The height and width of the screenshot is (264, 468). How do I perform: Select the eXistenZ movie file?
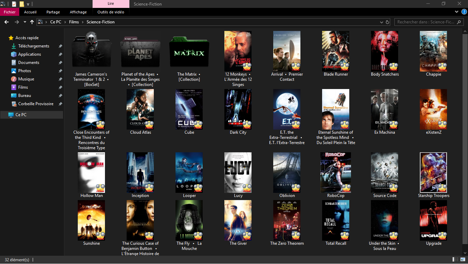[x=434, y=109]
